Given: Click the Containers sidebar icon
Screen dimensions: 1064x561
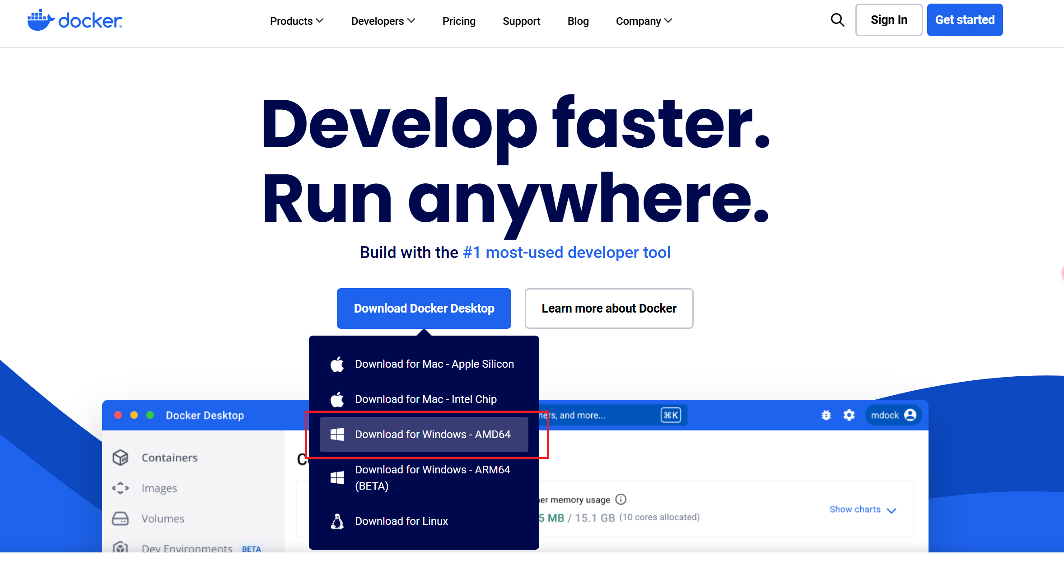Looking at the screenshot, I should point(121,458).
